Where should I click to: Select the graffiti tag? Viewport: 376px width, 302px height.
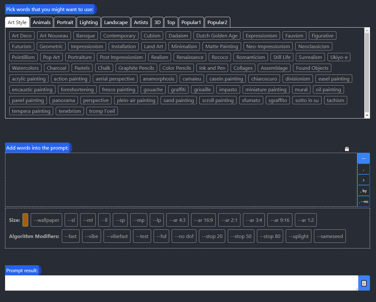[178, 89]
